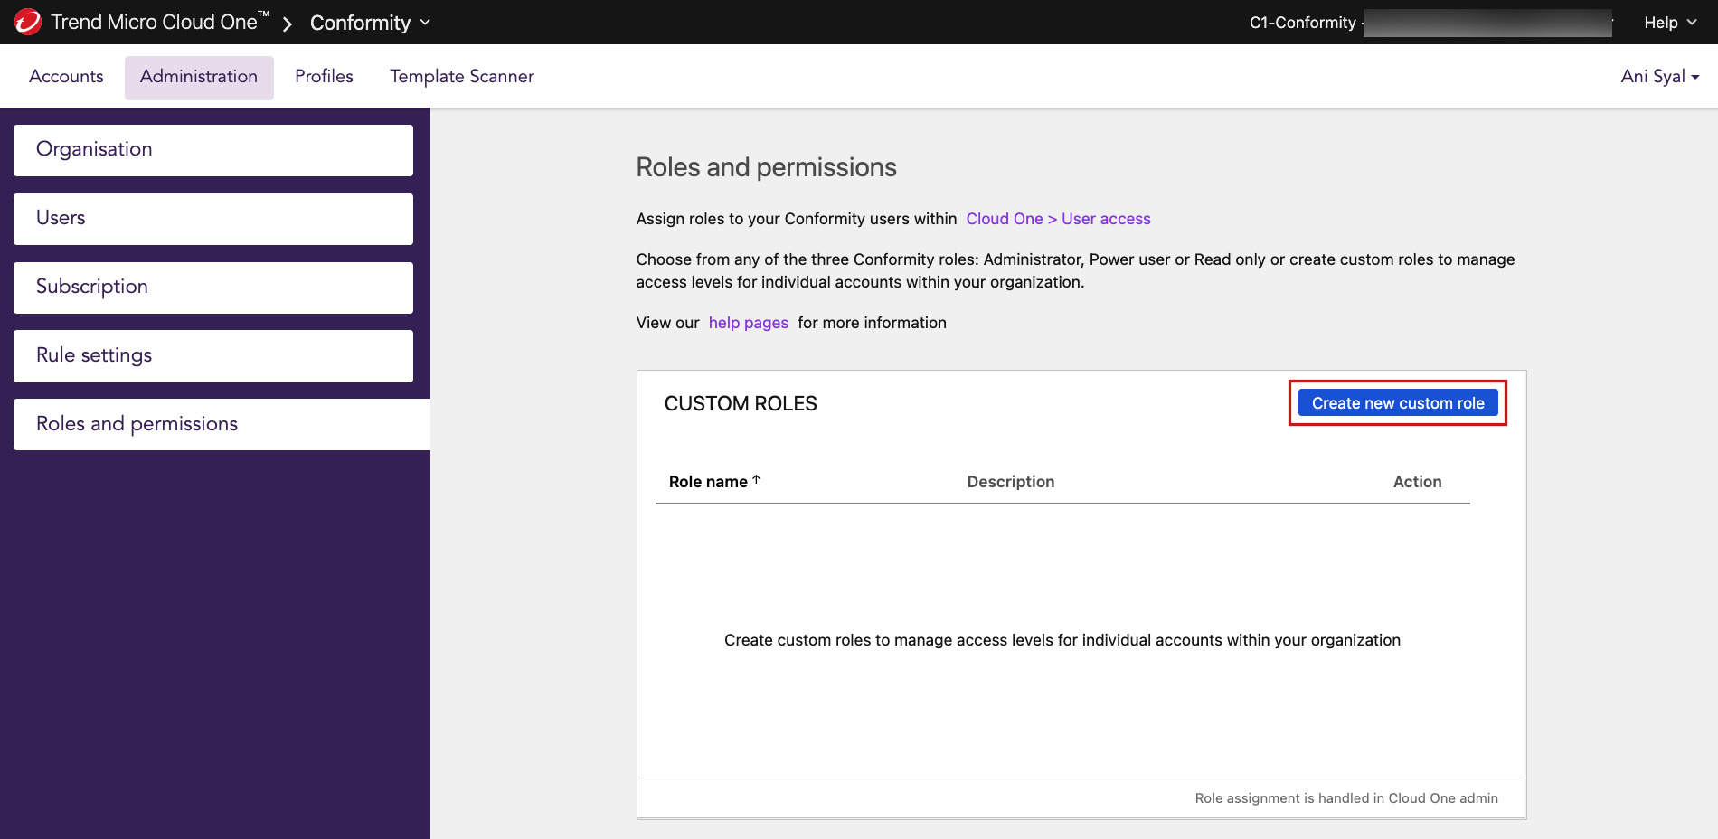Screen dimensions: 1718x839
Task: Open the Conformity product dropdown
Action: (369, 23)
